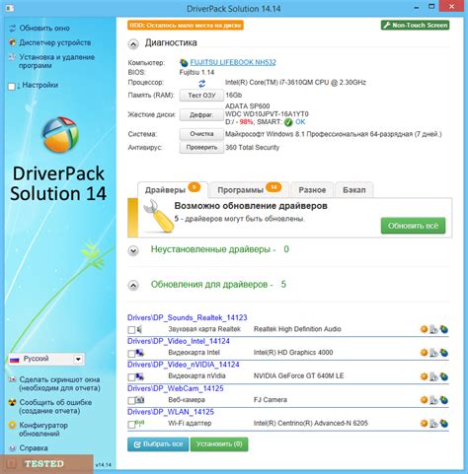Toggle the Настройки checkbox
Viewport: 468px width, 474px height.
pyautogui.click(x=12, y=87)
